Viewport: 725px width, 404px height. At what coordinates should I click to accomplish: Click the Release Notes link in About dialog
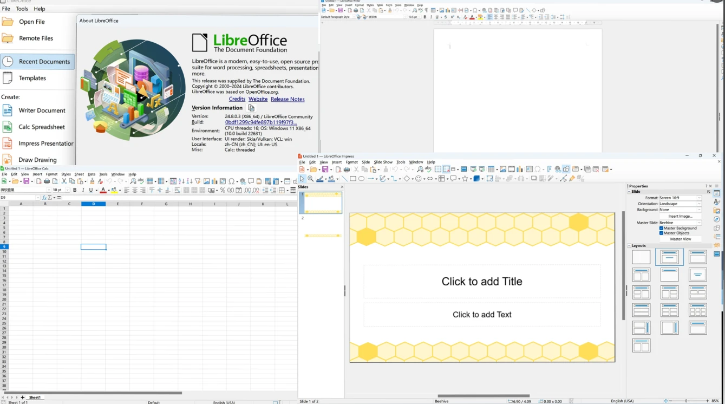[x=288, y=99]
